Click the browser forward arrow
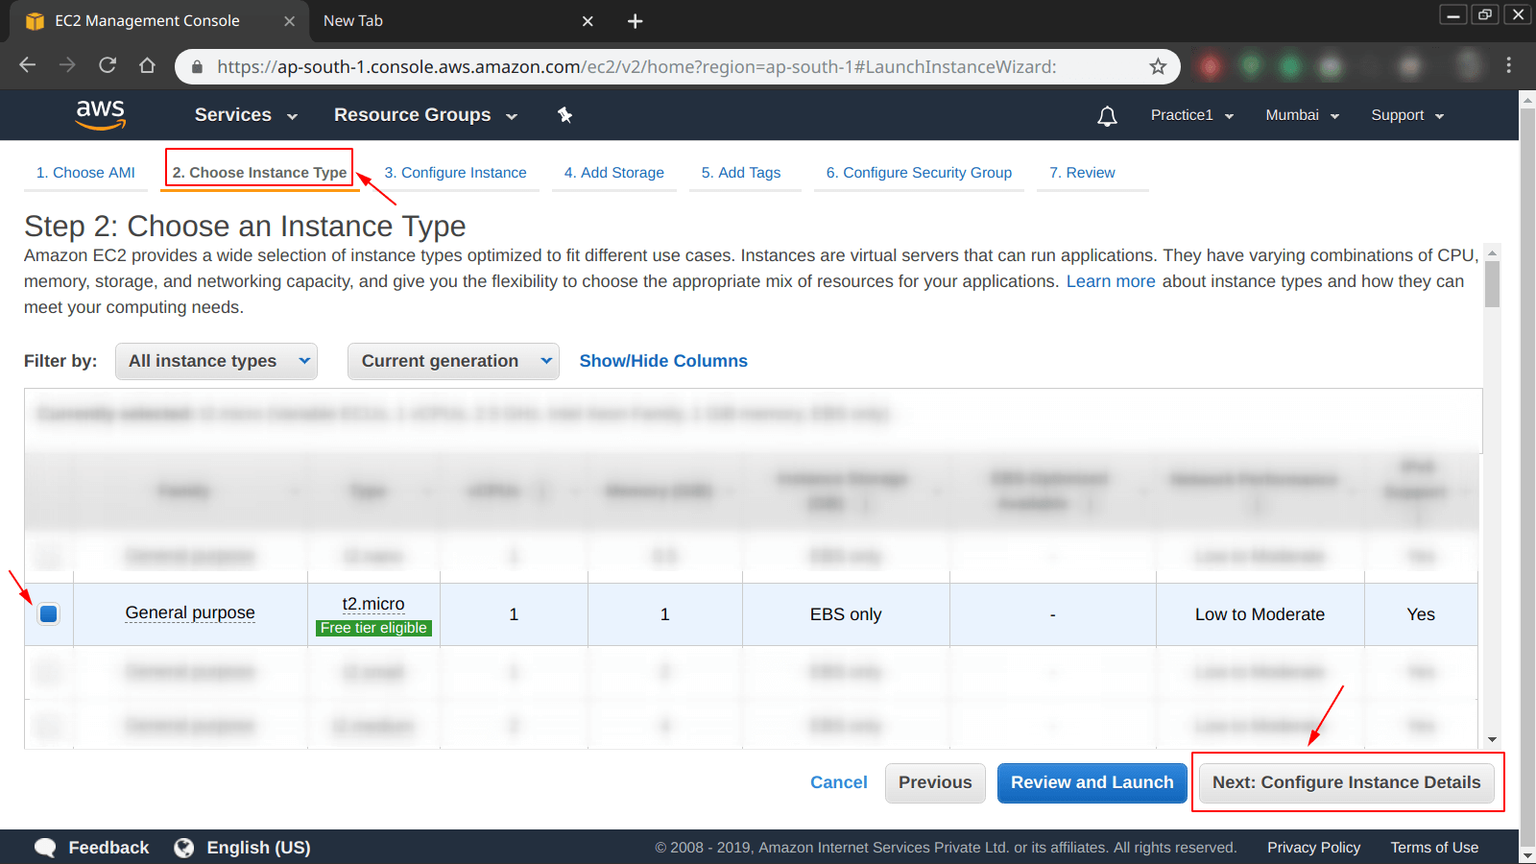Screen dimensions: 1536x864 [67, 65]
